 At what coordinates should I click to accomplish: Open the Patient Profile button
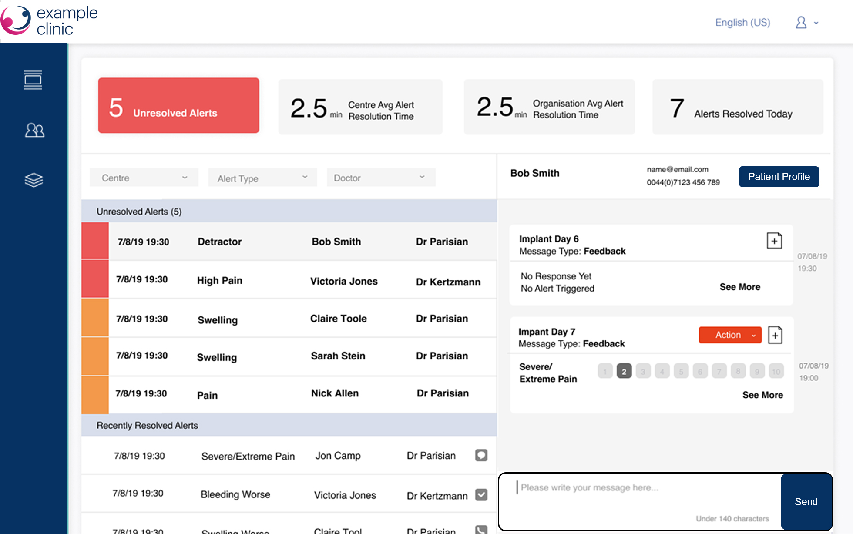(779, 177)
